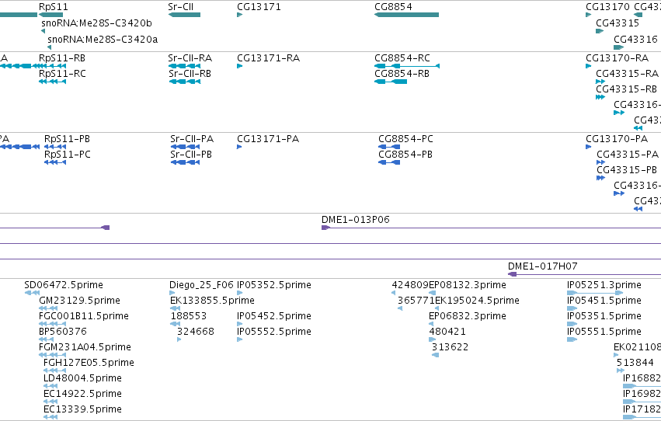Select gene CG13170 label
661x421 pixels.
click(x=607, y=7)
